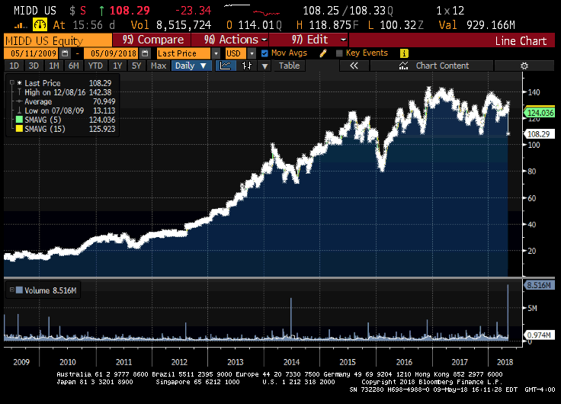Viewport: 561px width, 404px height.
Task: Select the 6M range tab
Action: pos(74,66)
